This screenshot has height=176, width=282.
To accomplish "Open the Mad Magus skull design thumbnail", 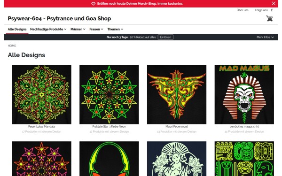I will point(244,94).
